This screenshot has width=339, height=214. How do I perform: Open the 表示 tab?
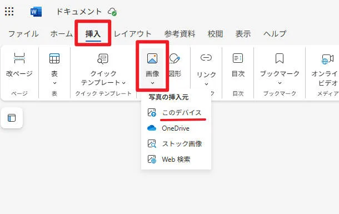coord(243,34)
